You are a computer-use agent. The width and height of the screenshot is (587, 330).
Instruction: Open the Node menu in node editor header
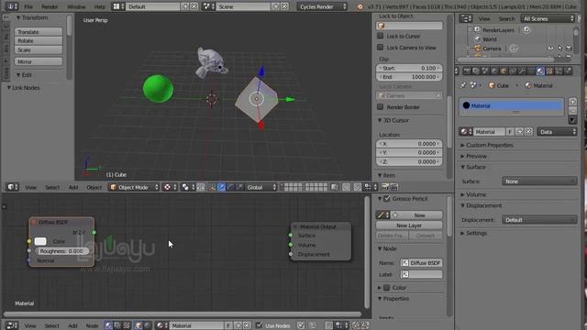pyautogui.click(x=92, y=325)
